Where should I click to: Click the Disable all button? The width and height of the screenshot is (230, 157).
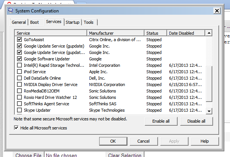(x=196, y=121)
